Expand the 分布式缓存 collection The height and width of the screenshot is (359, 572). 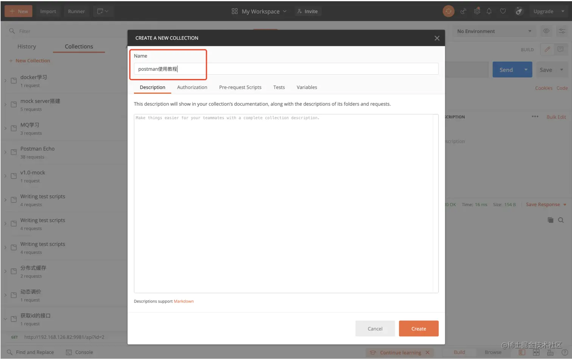pyautogui.click(x=5, y=272)
